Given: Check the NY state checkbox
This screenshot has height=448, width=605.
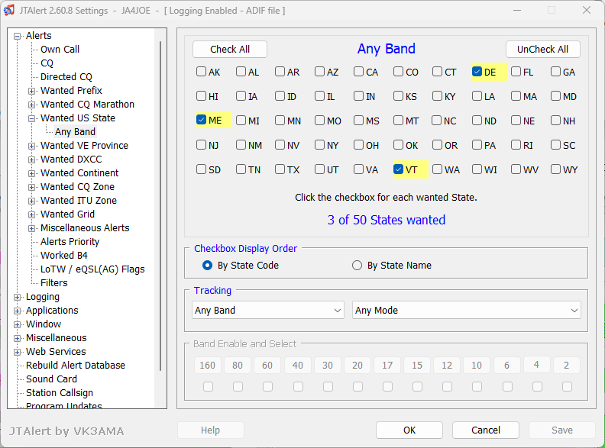Looking at the screenshot, I should [319, 145].
